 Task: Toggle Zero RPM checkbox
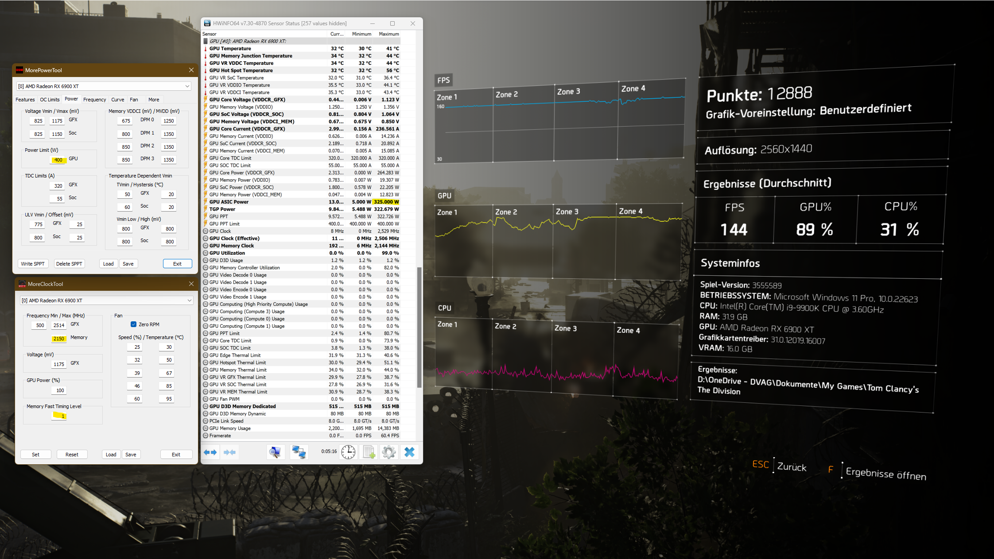pyautogui.click(x=133, y=324)
